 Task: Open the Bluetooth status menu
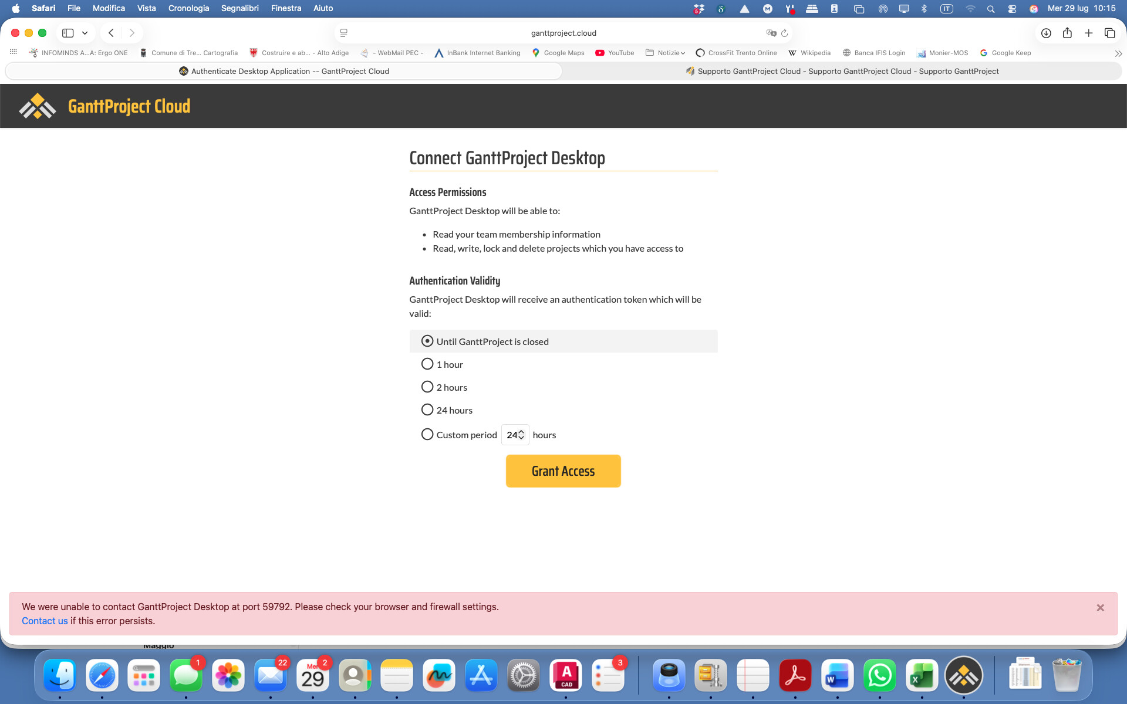[924, 9]
